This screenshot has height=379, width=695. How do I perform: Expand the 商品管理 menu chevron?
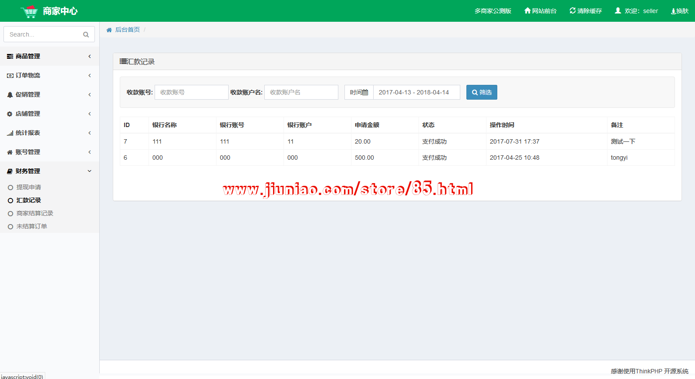90,56
